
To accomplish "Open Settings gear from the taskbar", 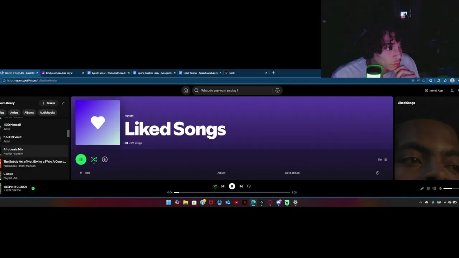I will point(295,202).
